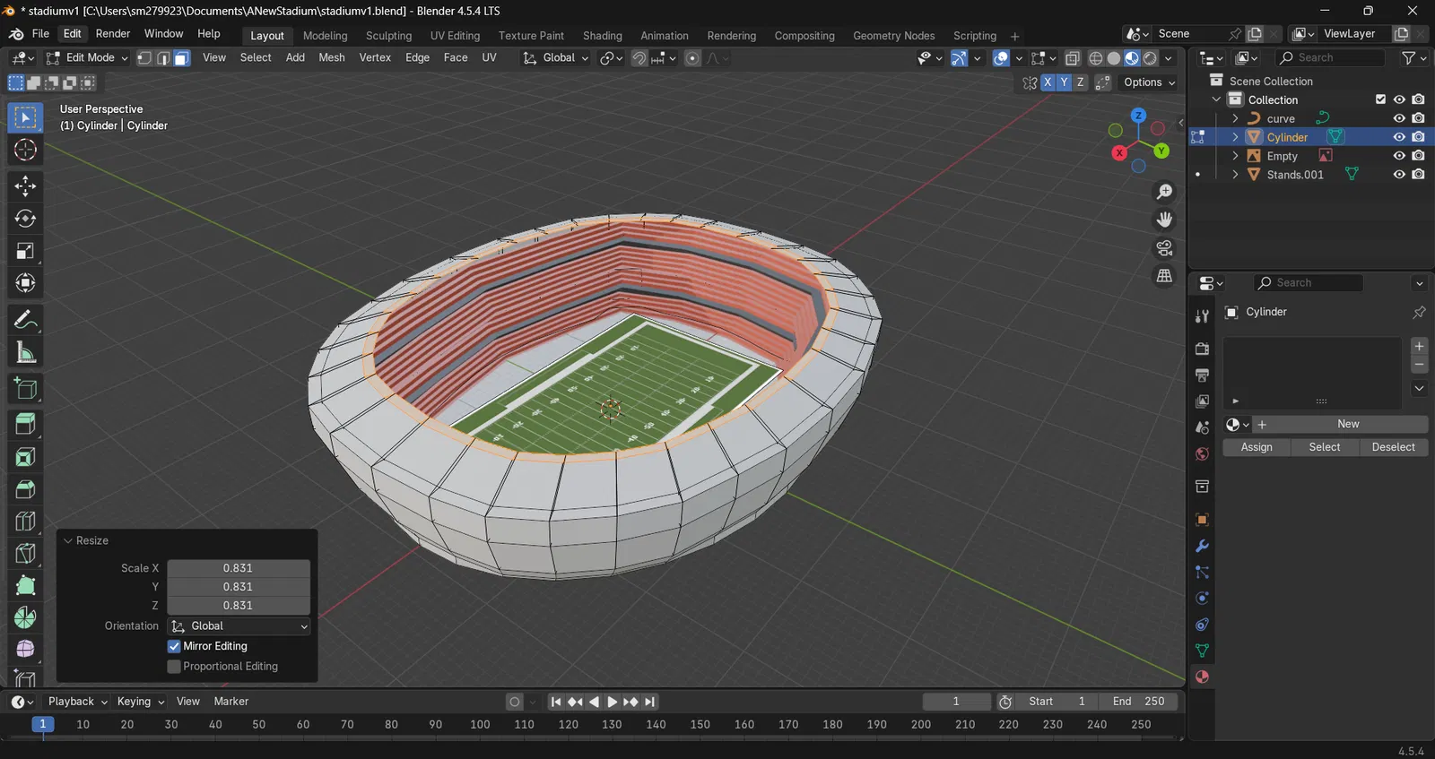The image size is (1435, 759).
Task: Select the Bevel tool
Action: pyautogui.click(x=25, y=489)
